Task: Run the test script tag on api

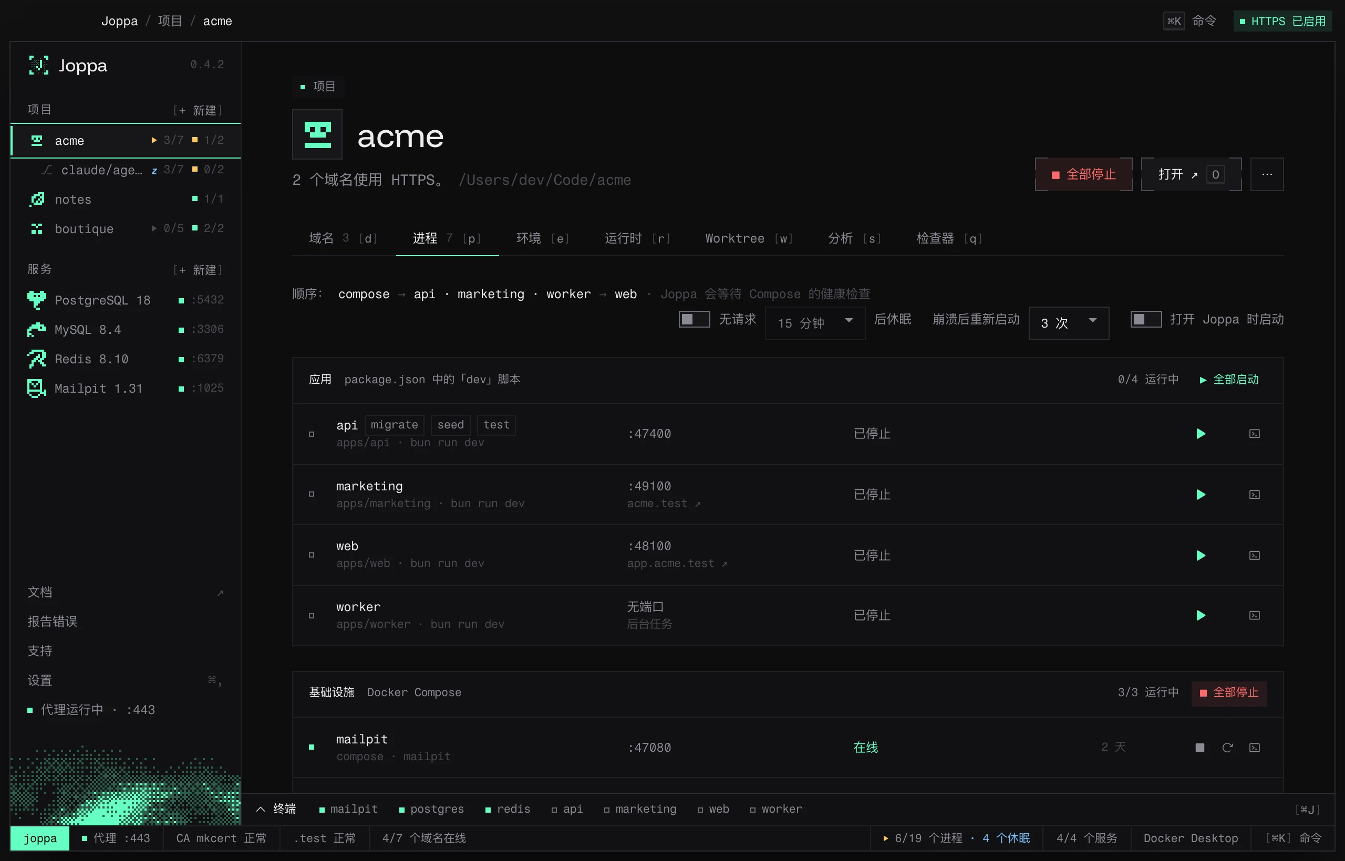Action: pyautogui.click(x=496, y=425)
